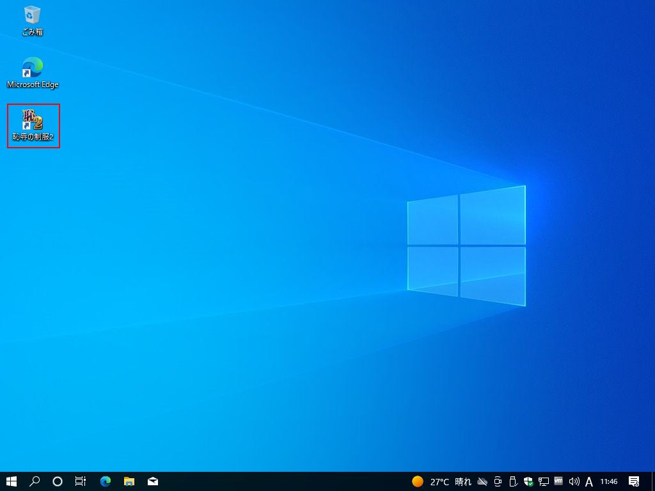Open the speaker volume control
Image resolution: width=655 pixels, height=491 pixels.
(574, 482)
